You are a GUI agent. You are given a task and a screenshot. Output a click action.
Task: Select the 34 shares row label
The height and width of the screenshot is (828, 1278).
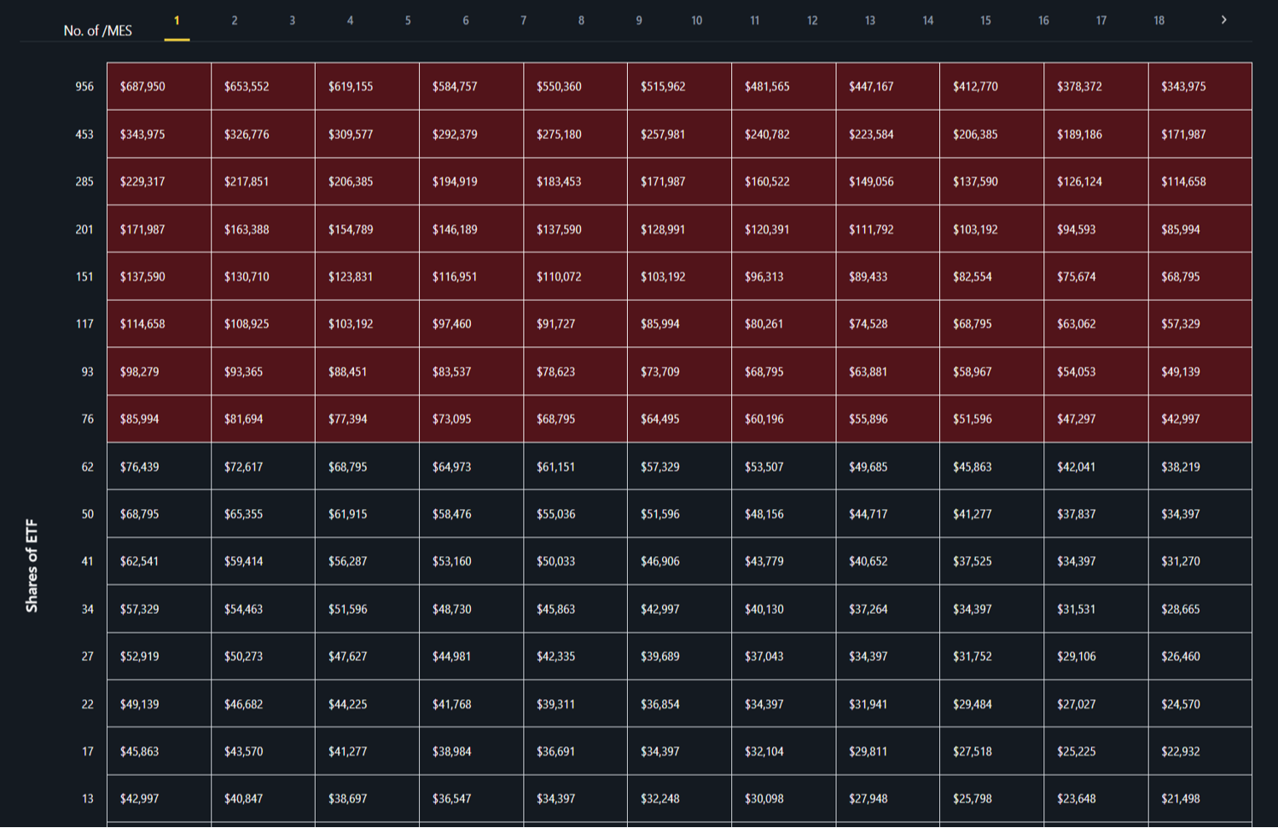[x=87, y=609]
